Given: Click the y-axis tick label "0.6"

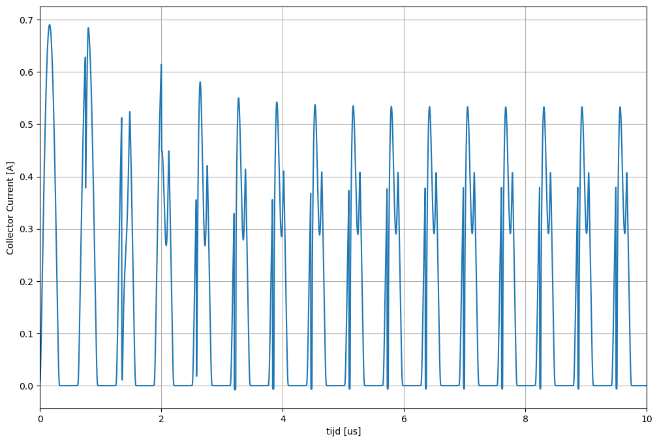Looking at the screenshot, I should tap(26, 72).
